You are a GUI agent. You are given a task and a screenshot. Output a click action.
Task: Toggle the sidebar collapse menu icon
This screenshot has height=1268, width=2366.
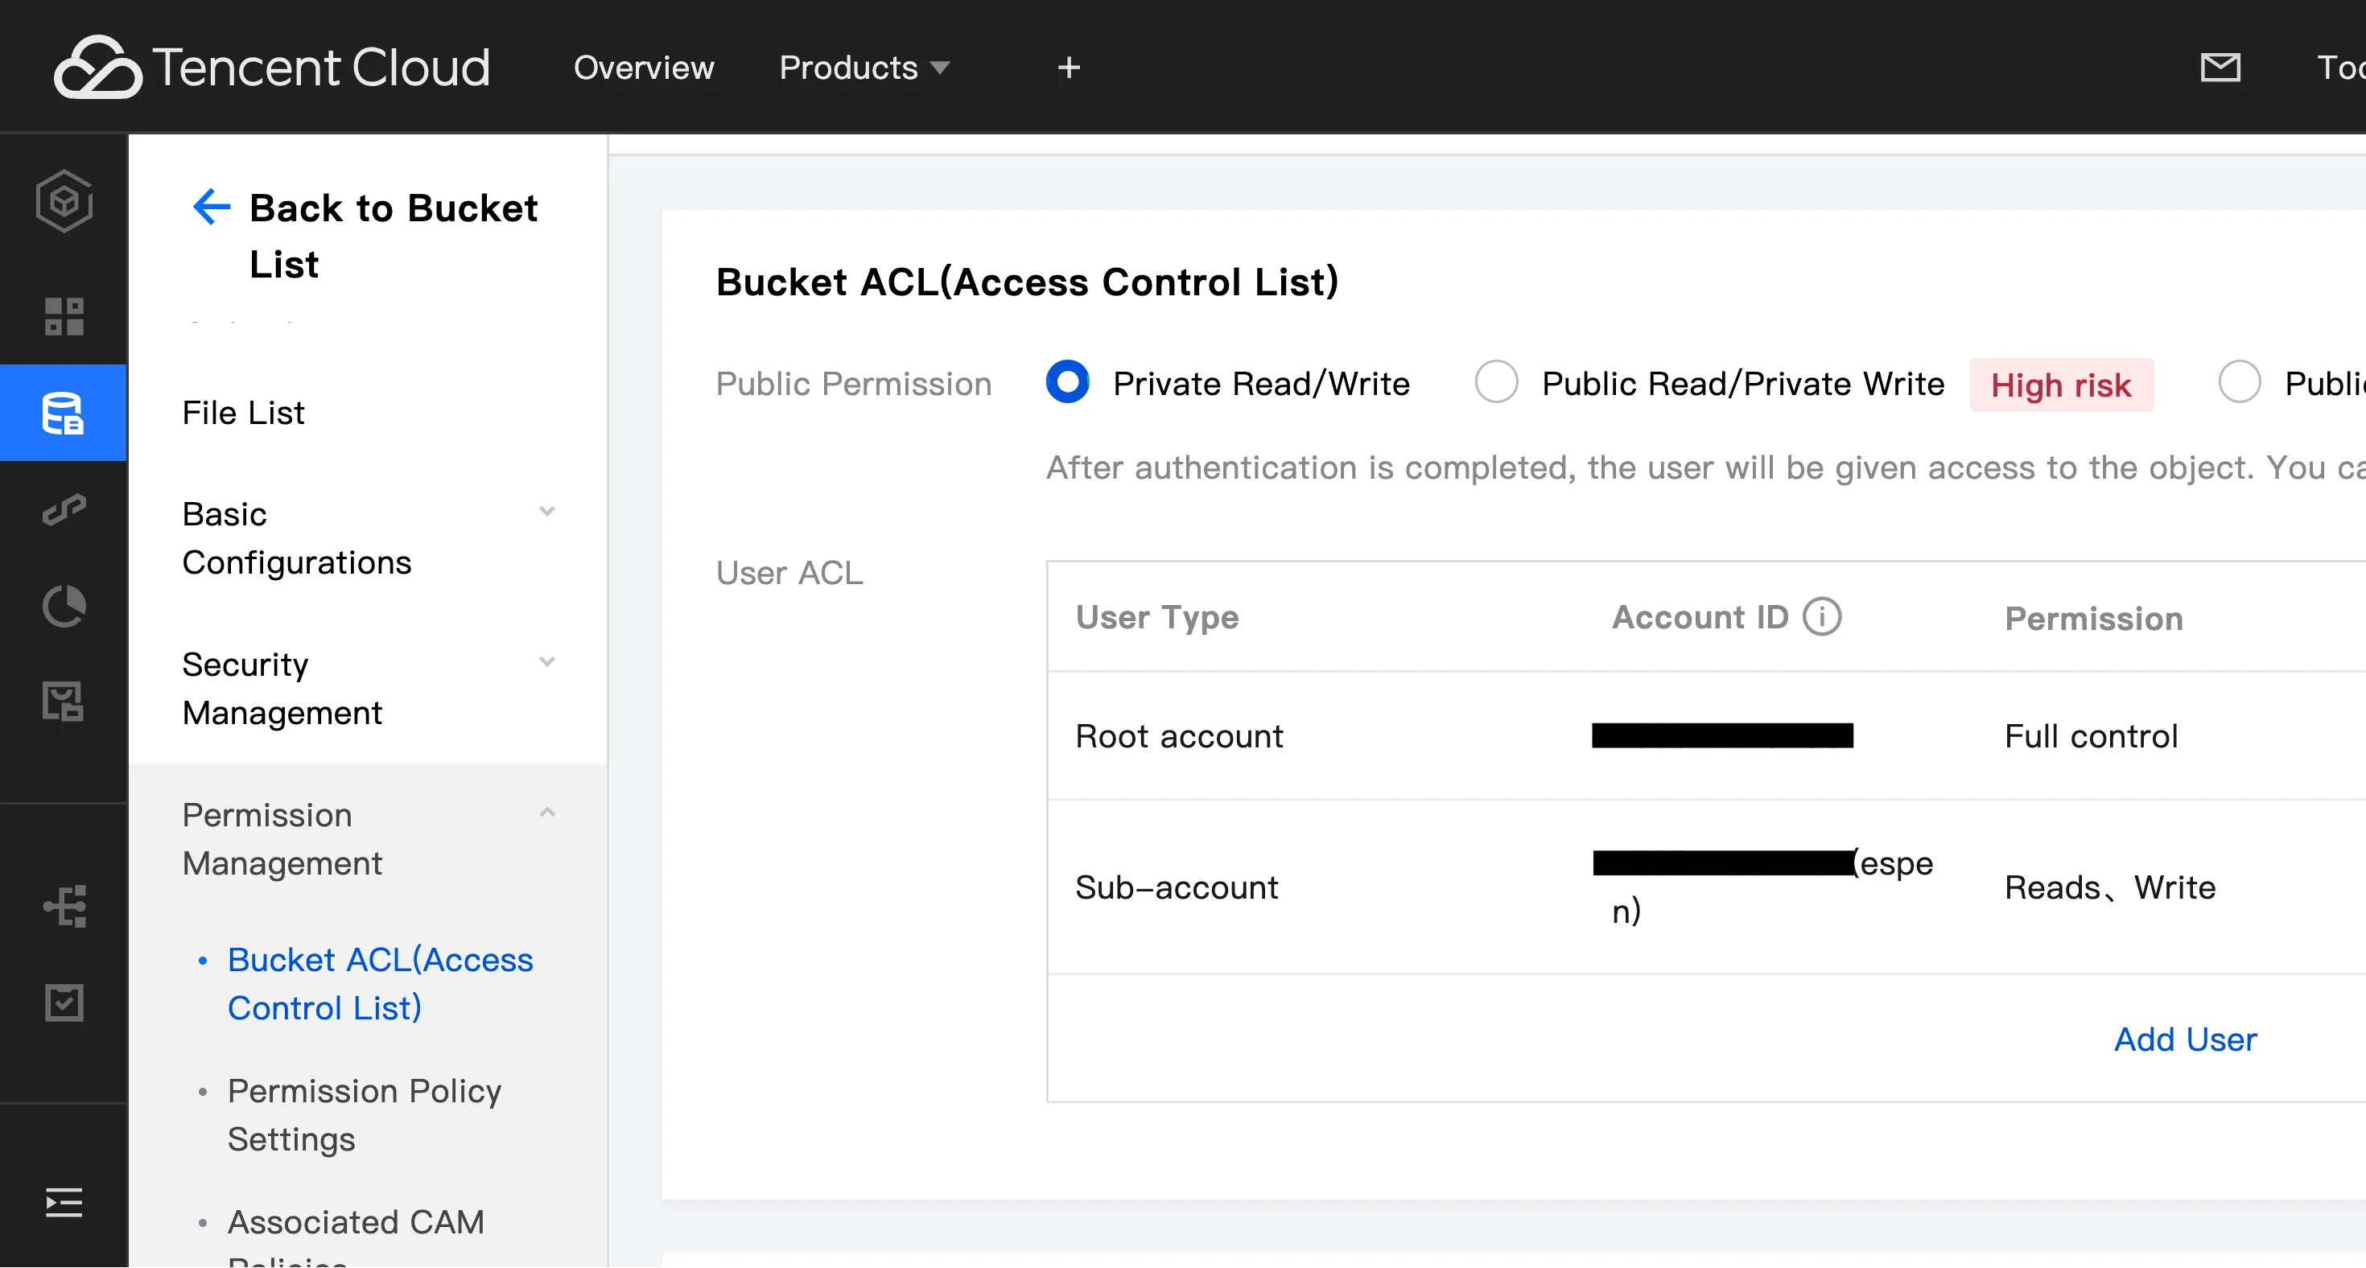tap(64, 1202)
